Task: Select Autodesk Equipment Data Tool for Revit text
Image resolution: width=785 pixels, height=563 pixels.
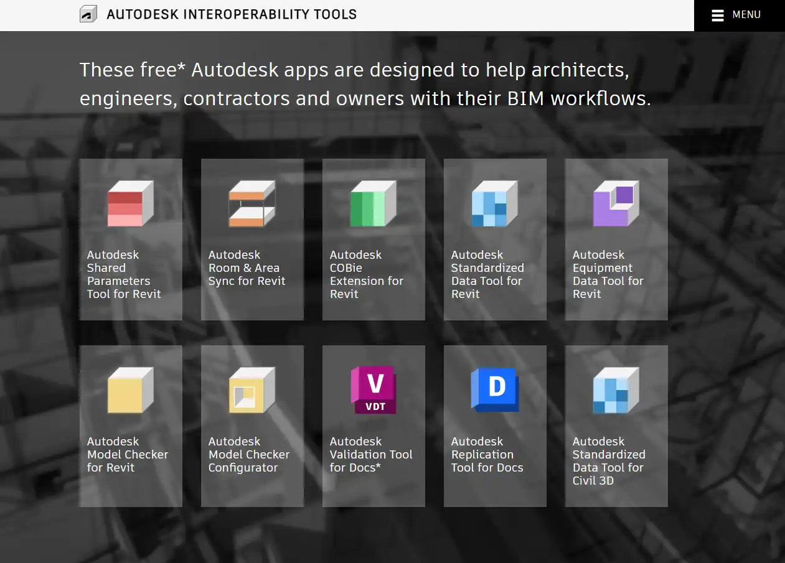Action: pyautogui.click(x=608, y=274)
